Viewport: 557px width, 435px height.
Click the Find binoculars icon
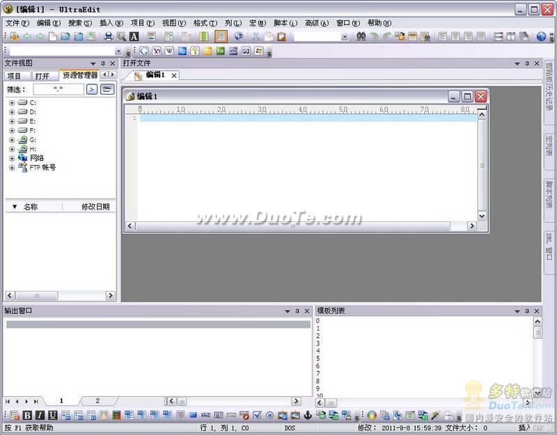[361, 37]
